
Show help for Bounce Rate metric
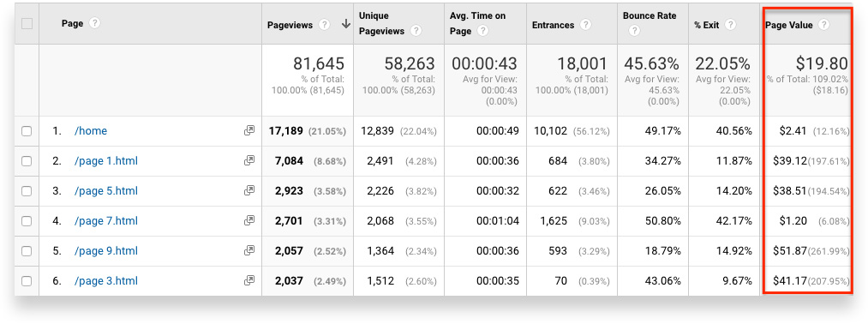pyautogui.click(x=634, y=31)
